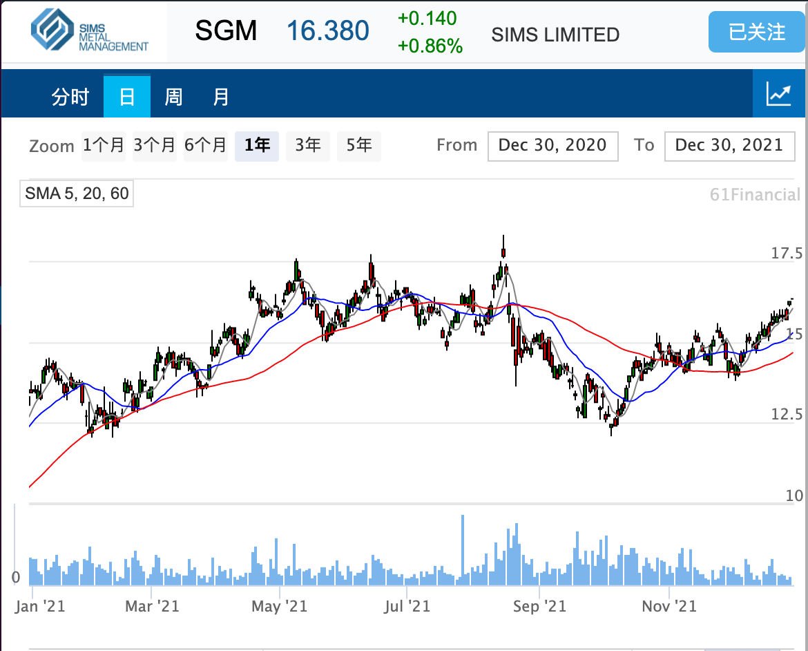This screenshot has width=808, height=651.
Task: Click the price 16.380
Action: click(x=328, y=31)
